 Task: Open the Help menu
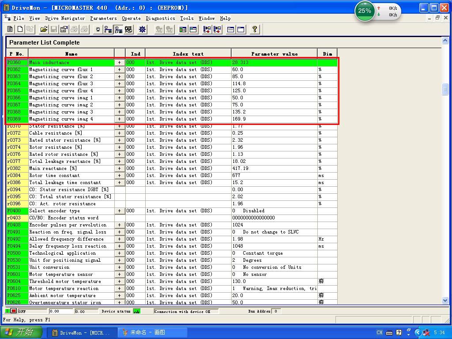pos(225,18)
